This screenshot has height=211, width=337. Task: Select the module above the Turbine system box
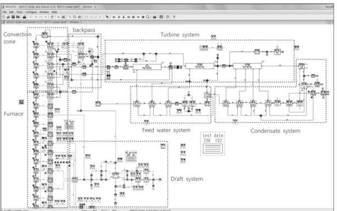(214, 37)
